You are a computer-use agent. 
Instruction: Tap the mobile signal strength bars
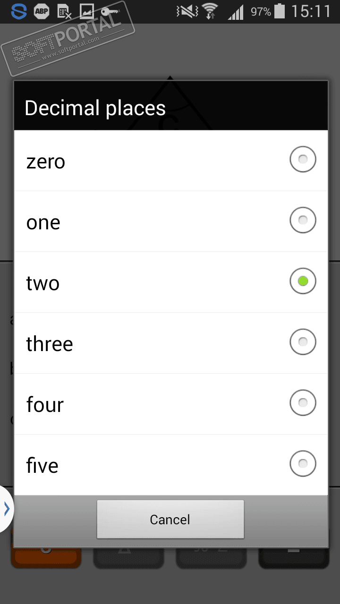235,12
